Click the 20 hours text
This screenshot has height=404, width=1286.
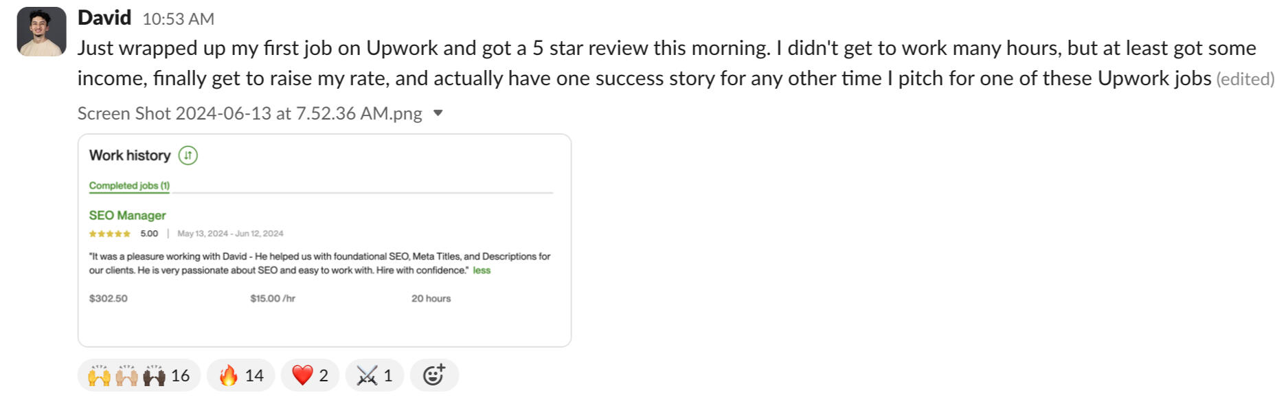(x=431, y=298)
